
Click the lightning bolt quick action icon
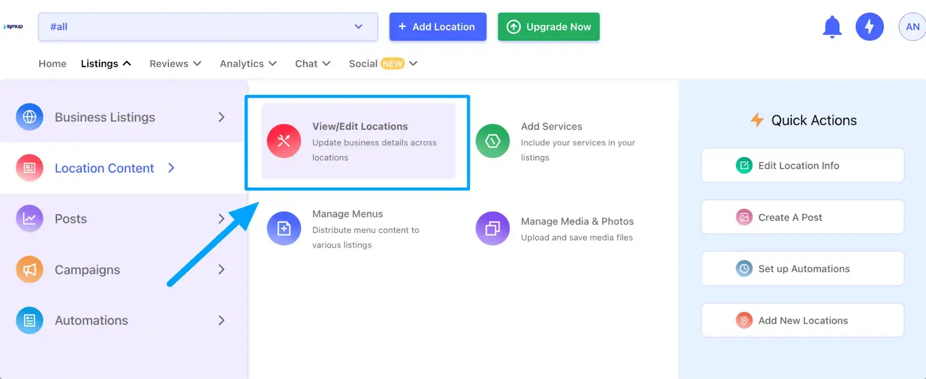[869, 27]
